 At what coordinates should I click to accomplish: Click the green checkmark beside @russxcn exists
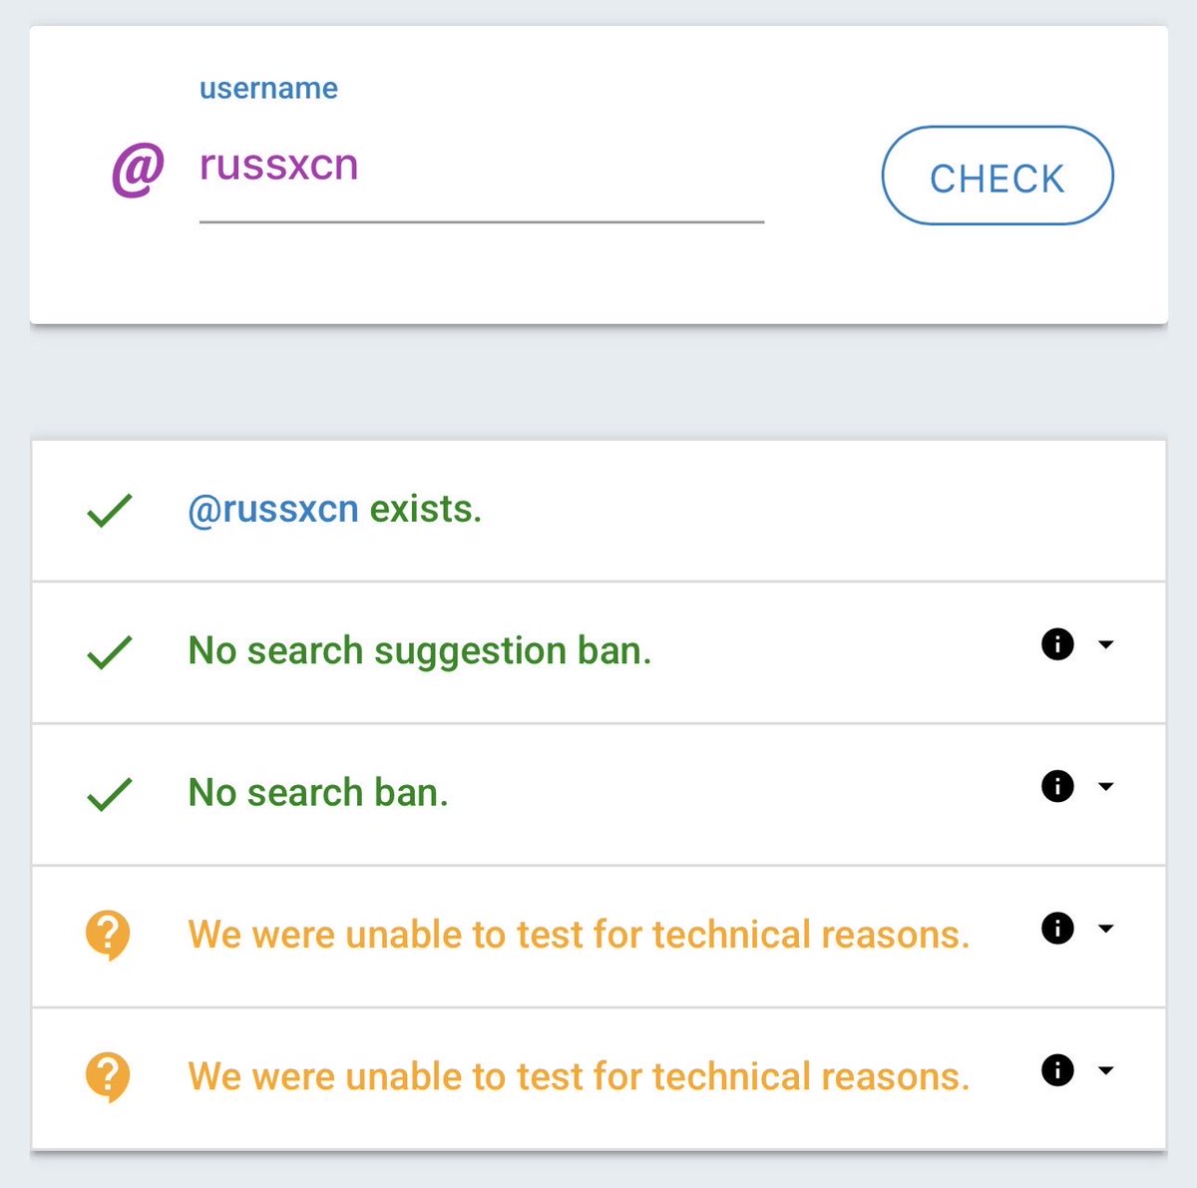(x=109, y=511)
